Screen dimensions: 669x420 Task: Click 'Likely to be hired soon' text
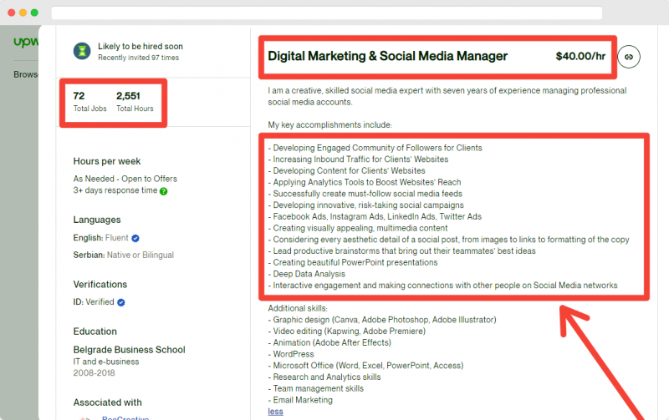(x=140, y=47)
